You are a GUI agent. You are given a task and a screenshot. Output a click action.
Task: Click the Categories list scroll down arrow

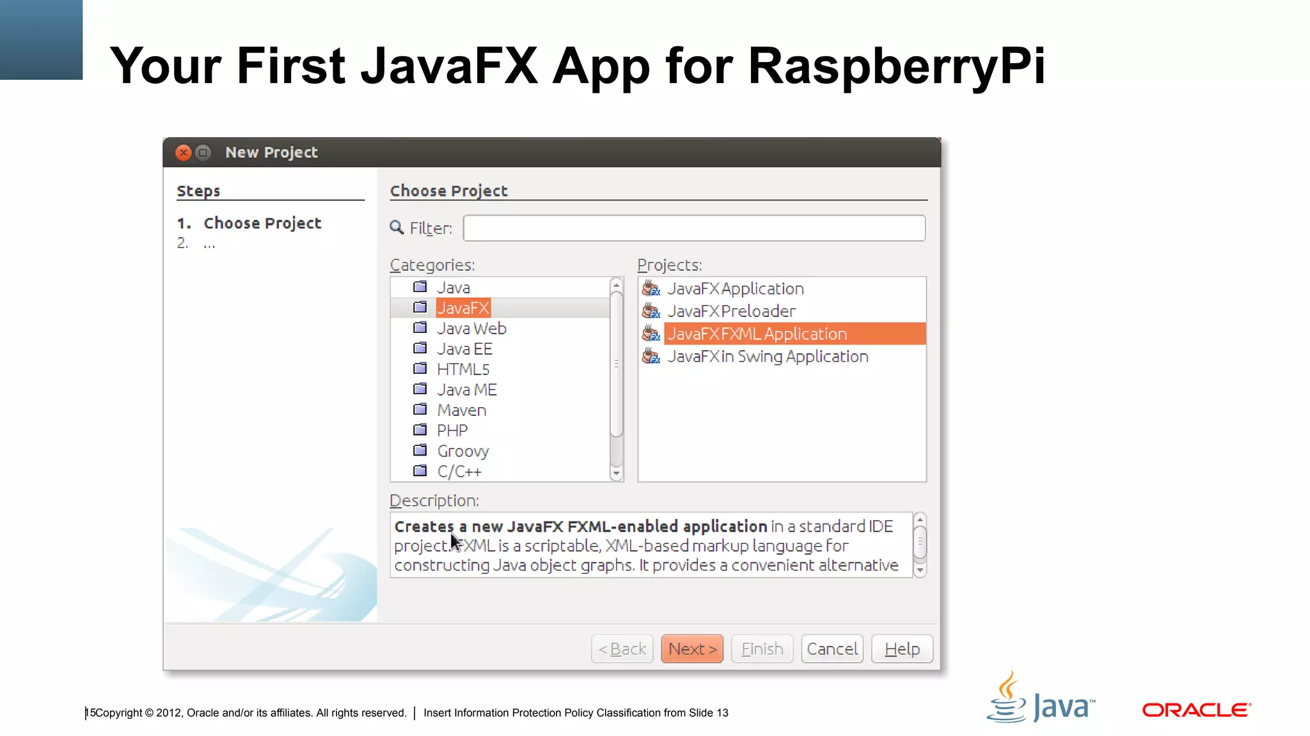click(x=617, y=473)
